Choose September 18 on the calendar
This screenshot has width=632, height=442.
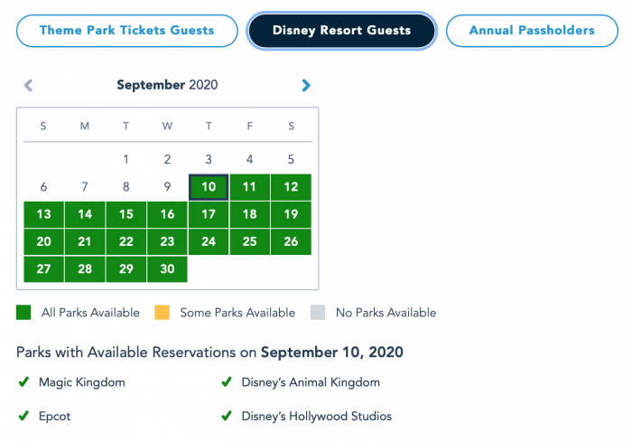pyautogui.click(x=250, y=214)
